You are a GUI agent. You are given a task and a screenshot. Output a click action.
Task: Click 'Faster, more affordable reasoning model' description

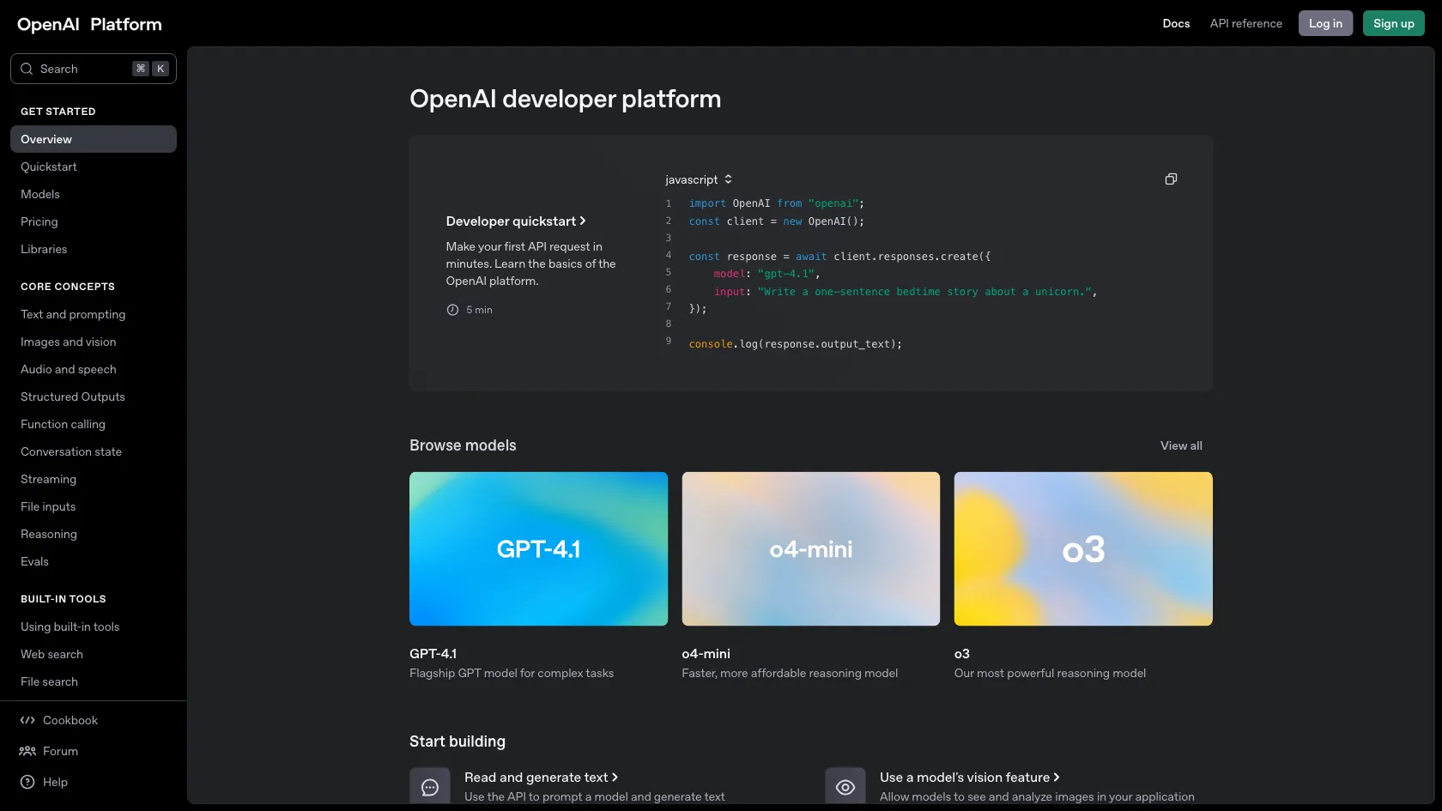790,674
